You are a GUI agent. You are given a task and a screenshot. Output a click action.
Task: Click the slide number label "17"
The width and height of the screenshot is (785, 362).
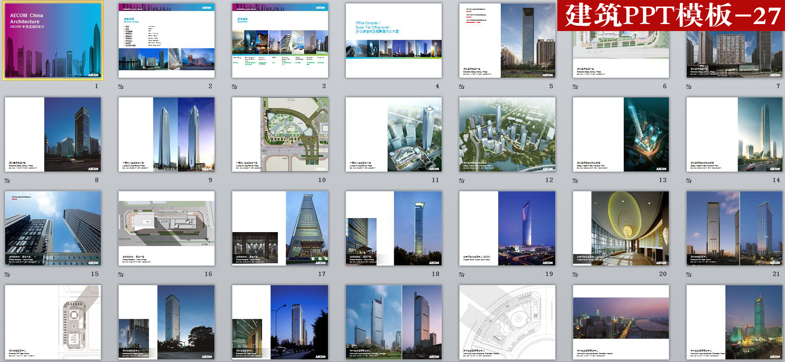322,274
